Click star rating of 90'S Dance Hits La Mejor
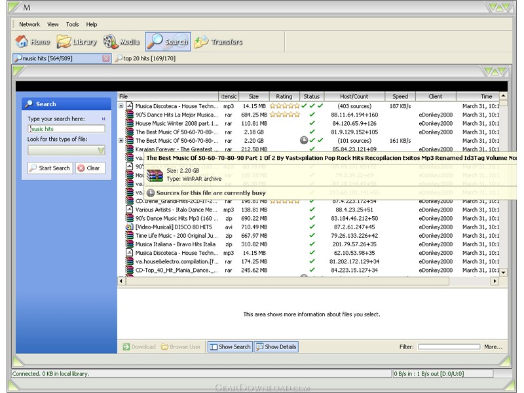The height and width of the screenshot is (393, 524). [285, 115]
